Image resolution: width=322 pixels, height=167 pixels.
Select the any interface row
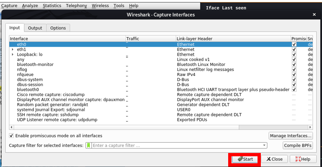(x=161, y=59)
